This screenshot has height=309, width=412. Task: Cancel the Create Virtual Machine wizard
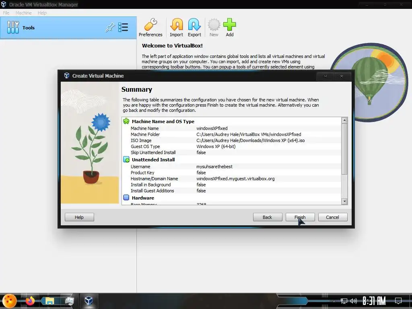click(333, 217)
